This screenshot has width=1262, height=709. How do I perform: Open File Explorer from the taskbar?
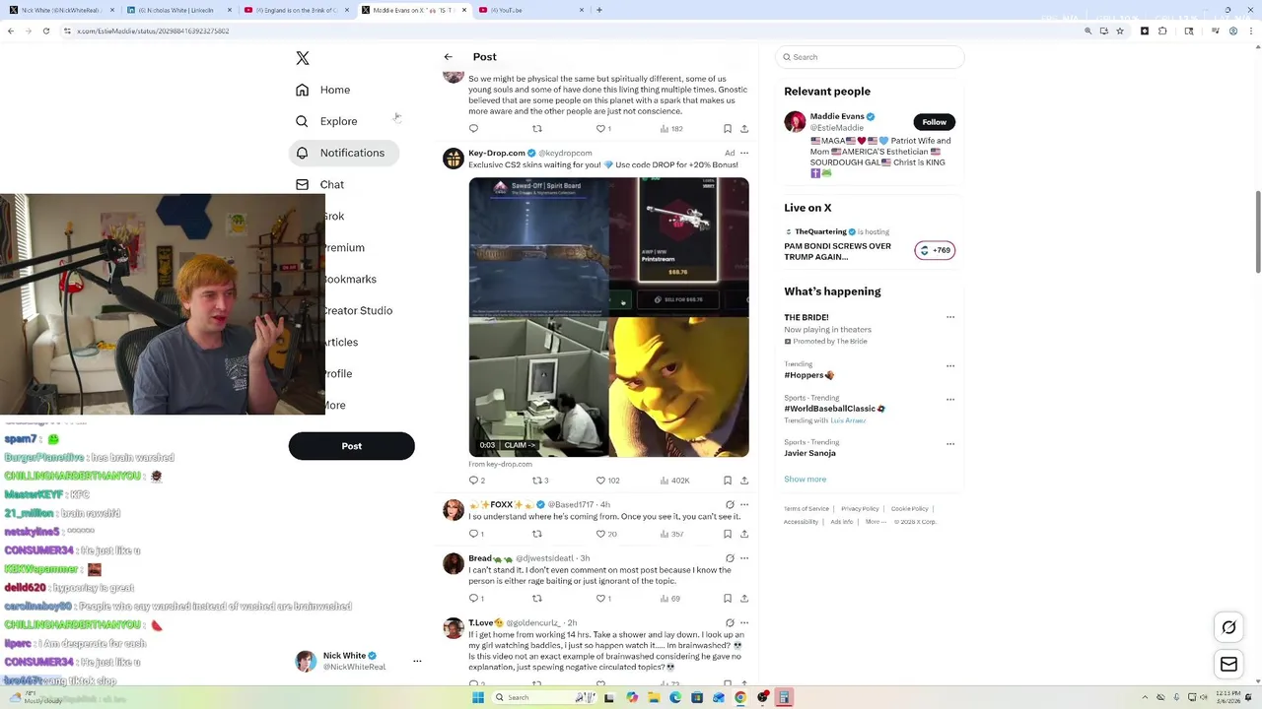point(653,697)
